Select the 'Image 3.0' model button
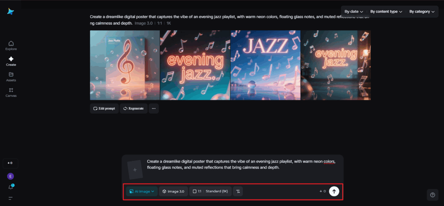Viewport: 444px width, 206px height. tap(173, 191)
